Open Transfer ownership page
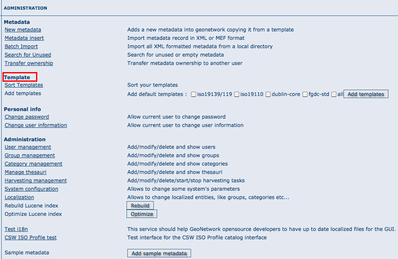398x259 pixels. pyautogui.click(x=28, y=63)
